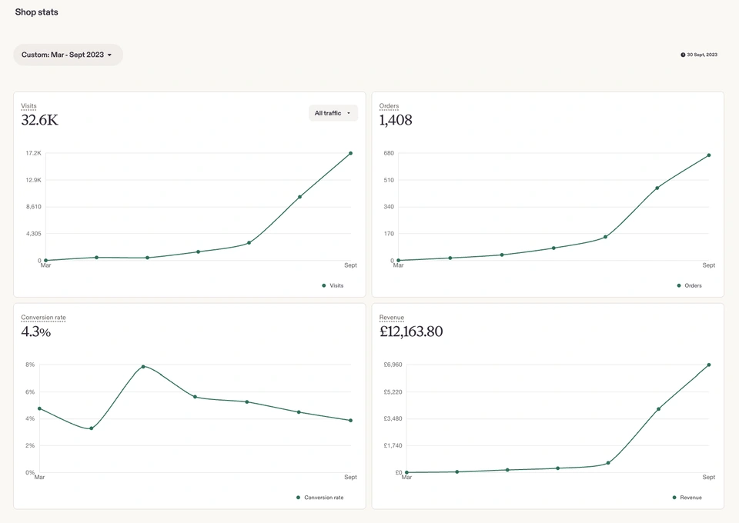
Task: Click the 12.9K axis label on Visits chart
Action: pos(33,180)
